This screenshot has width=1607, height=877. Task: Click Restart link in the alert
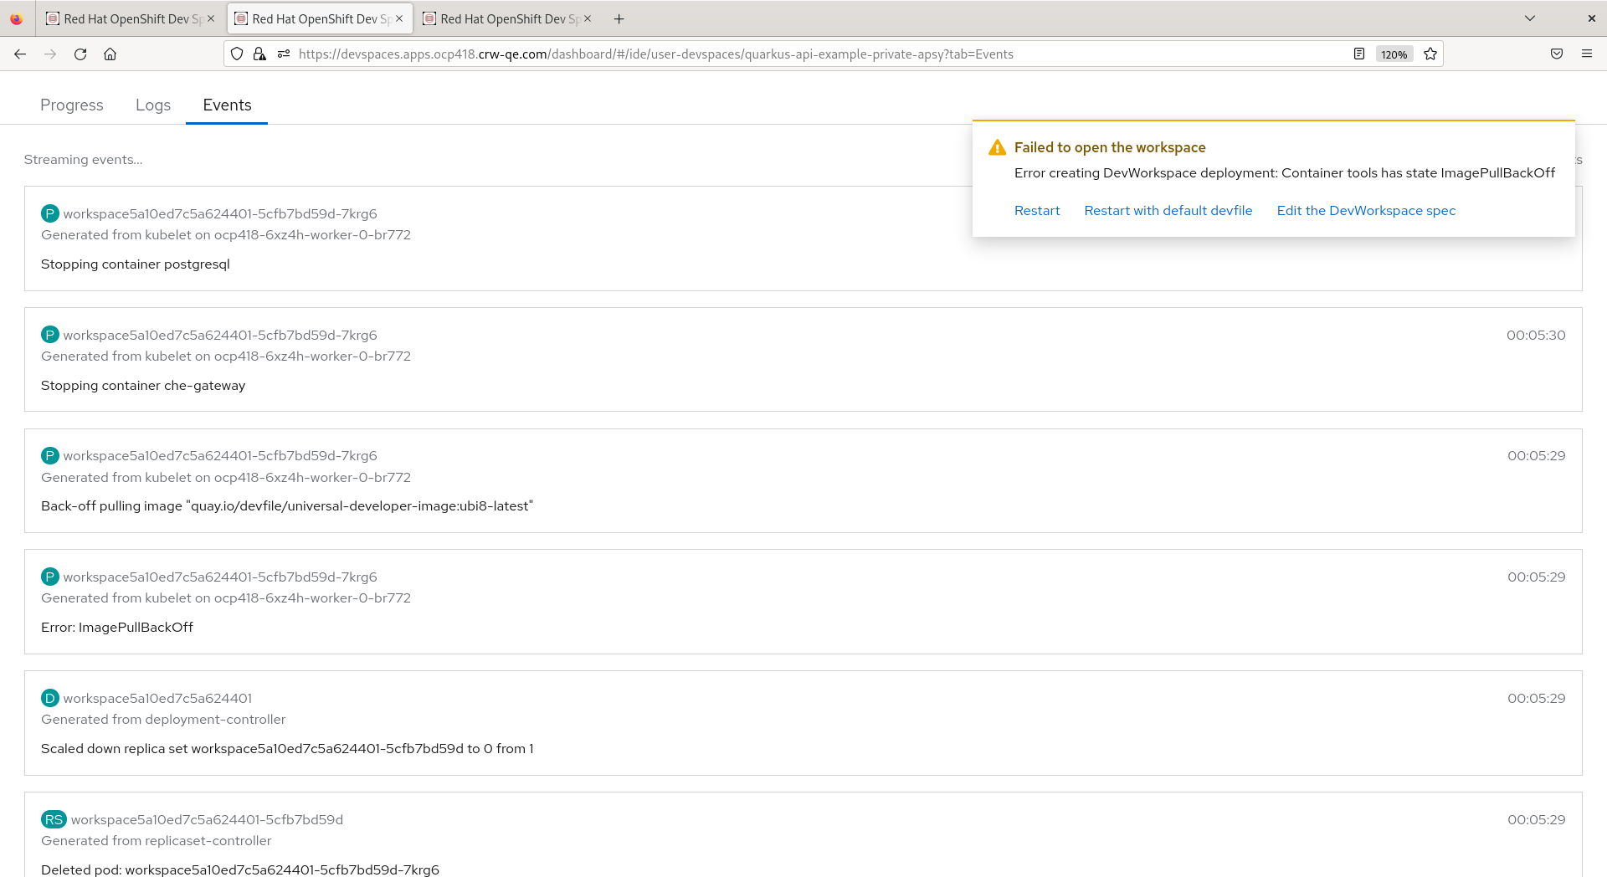(1037, 211)
